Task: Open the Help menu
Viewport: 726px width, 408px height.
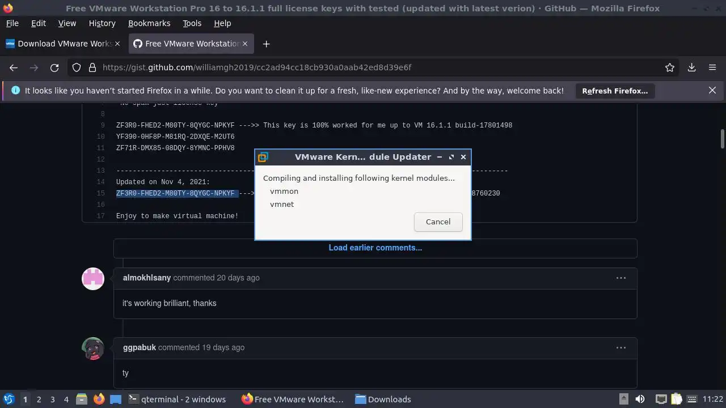Action: (222, 23)
